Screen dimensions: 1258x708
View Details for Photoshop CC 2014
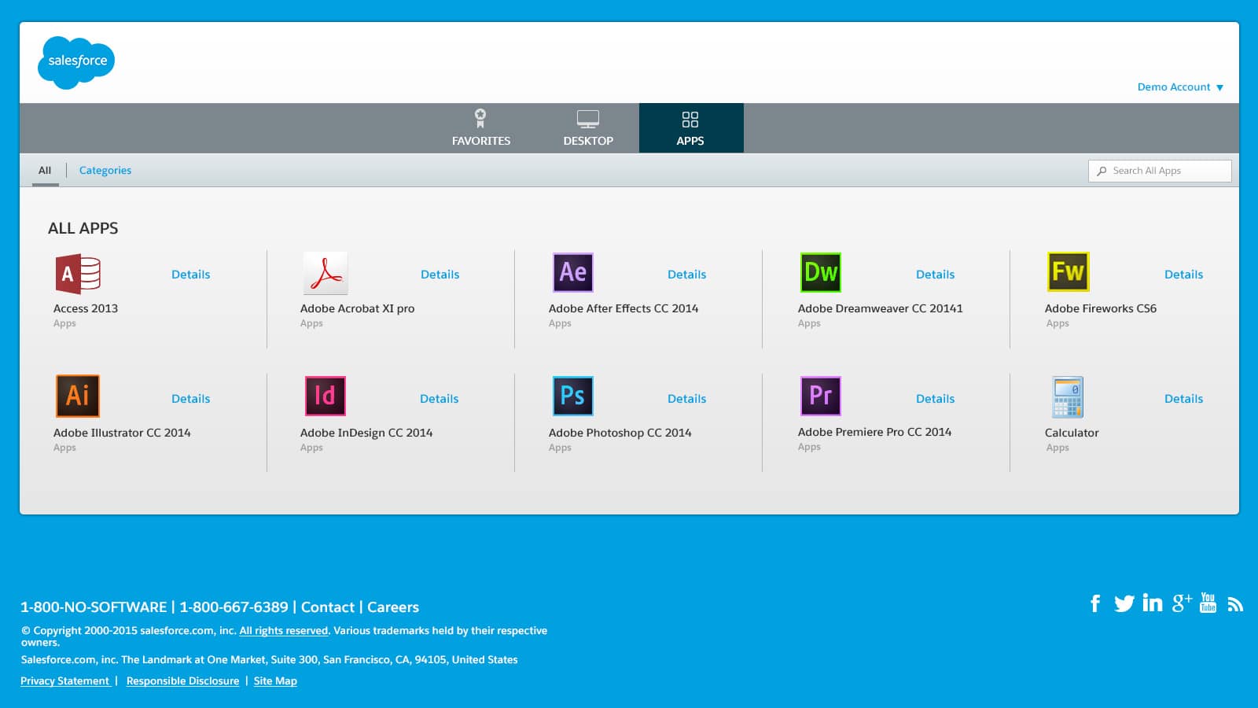(x=686, y=399)
